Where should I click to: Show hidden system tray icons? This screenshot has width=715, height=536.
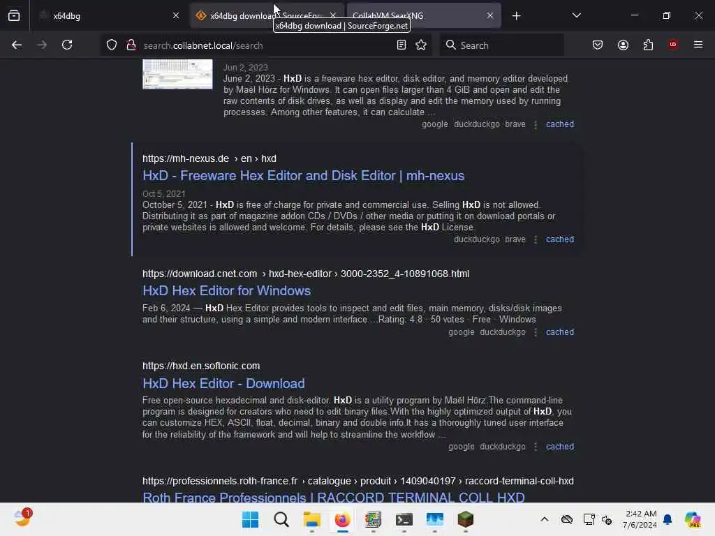(545, 519)
